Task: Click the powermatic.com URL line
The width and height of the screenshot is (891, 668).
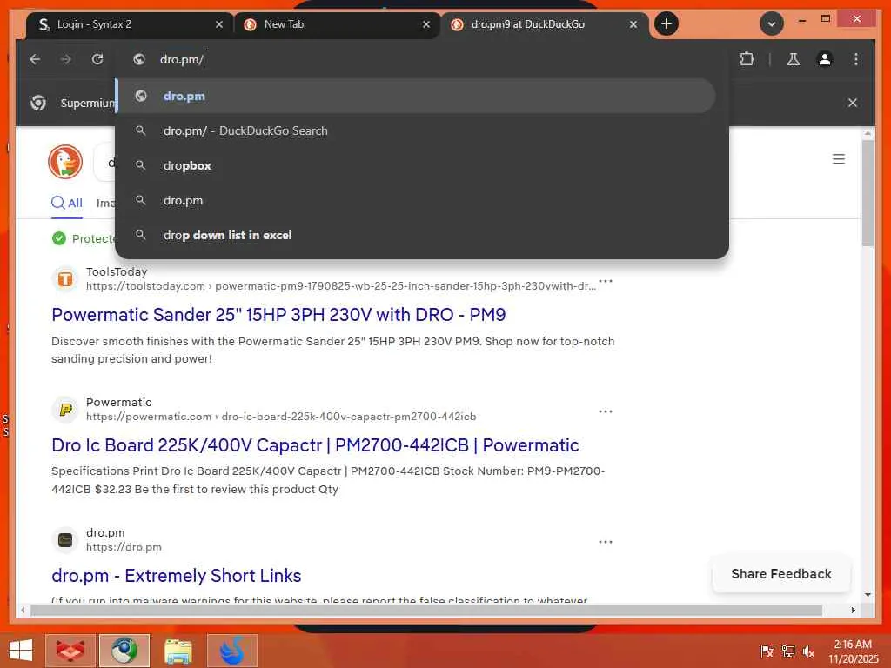Action: [x=281, y=417]
